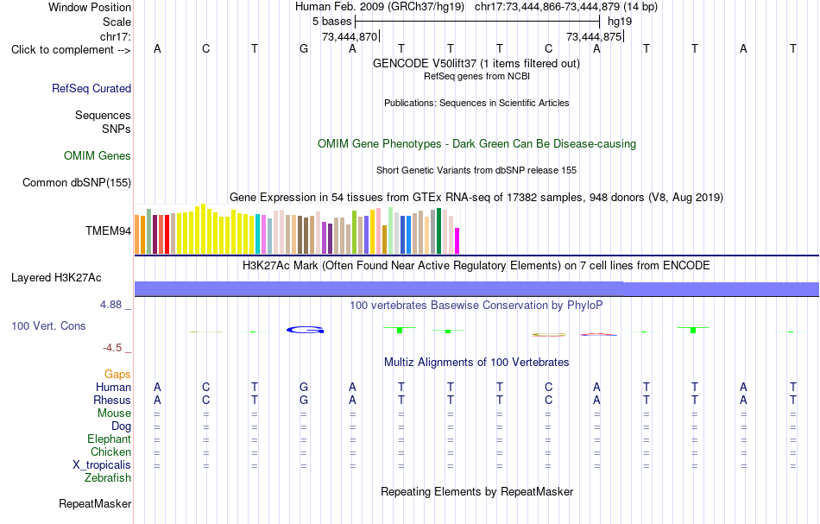Open the GTEx Gene Expression track title
The image size is (820, 524).
[476, 197]
